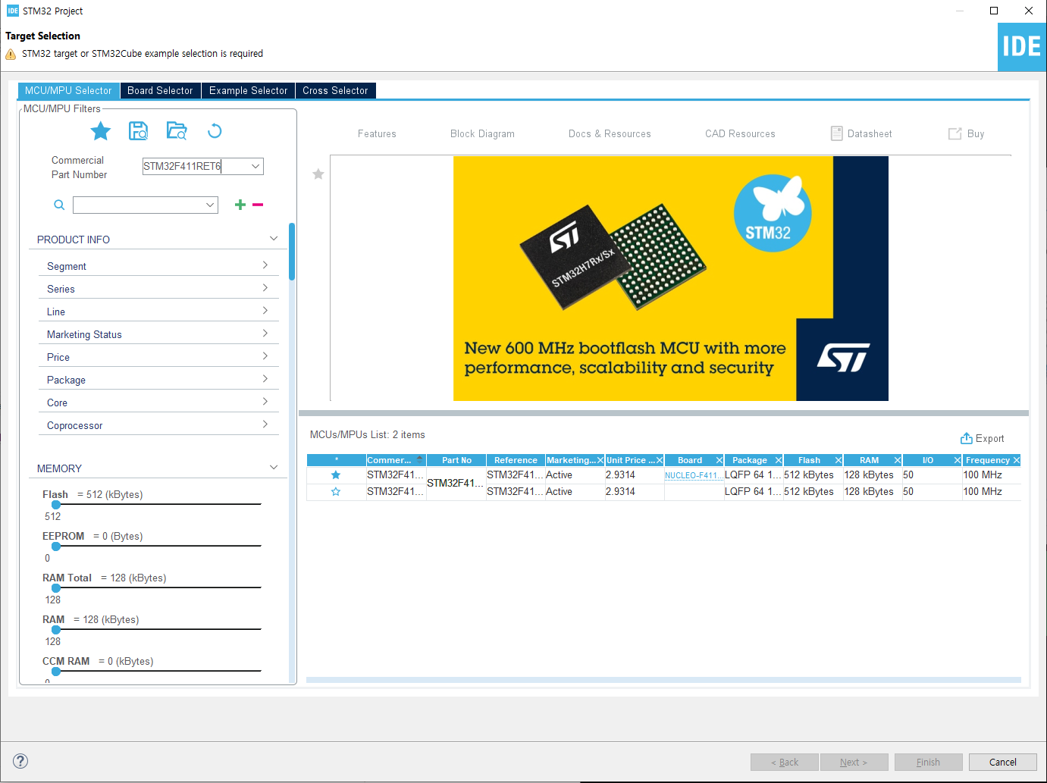1047x783 pixels.
Task: Click the Next button
Action: (x=853, y=762)
